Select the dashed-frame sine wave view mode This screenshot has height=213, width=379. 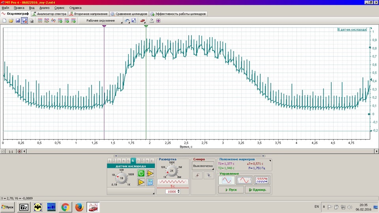(x=244, y=180)
